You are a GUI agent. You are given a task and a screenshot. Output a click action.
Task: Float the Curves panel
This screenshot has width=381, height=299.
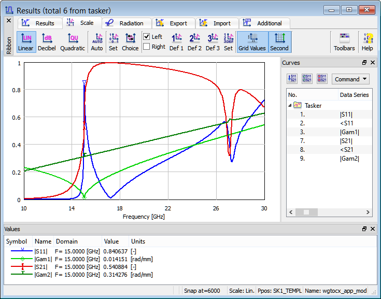(364, 63)
